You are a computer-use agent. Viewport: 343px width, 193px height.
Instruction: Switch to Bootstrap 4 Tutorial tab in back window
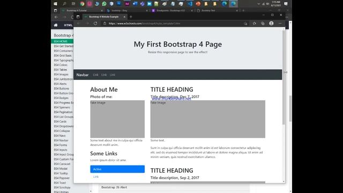(x=81, y=10)
